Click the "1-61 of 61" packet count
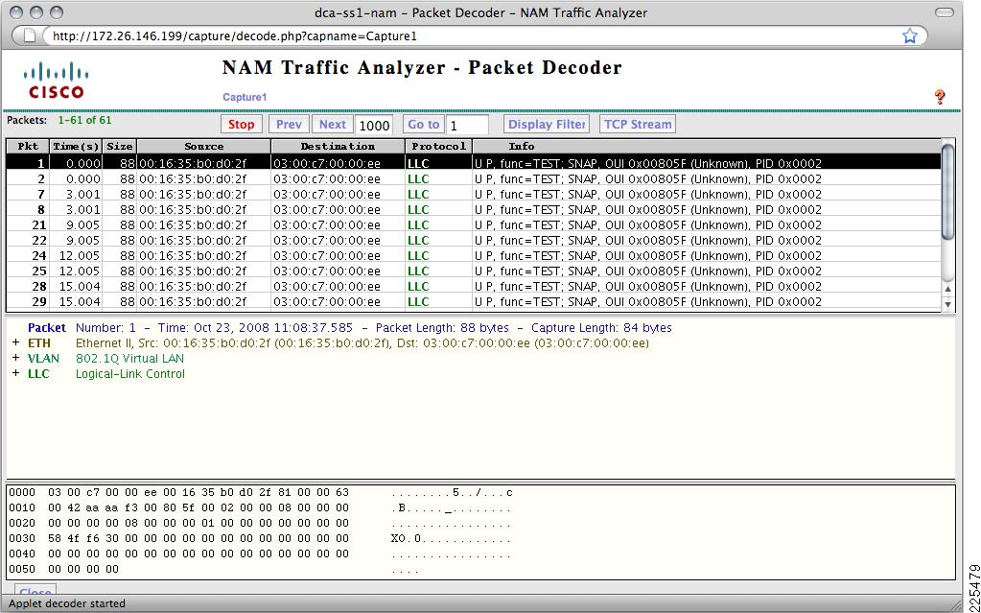Image resolution: width=981 pixels, height=613 pixels. pyautogui.click(x=84, y=120)
